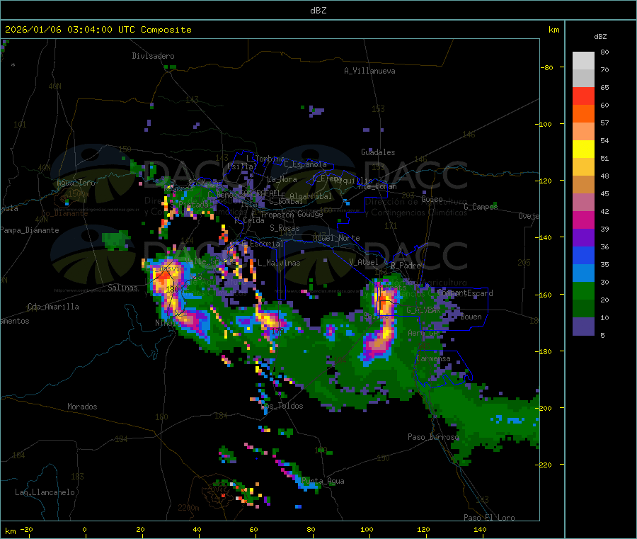Click the Los_Toldos map label
Image resolution: width=637 pixels, height=539 pixels.
click(282, 406)
